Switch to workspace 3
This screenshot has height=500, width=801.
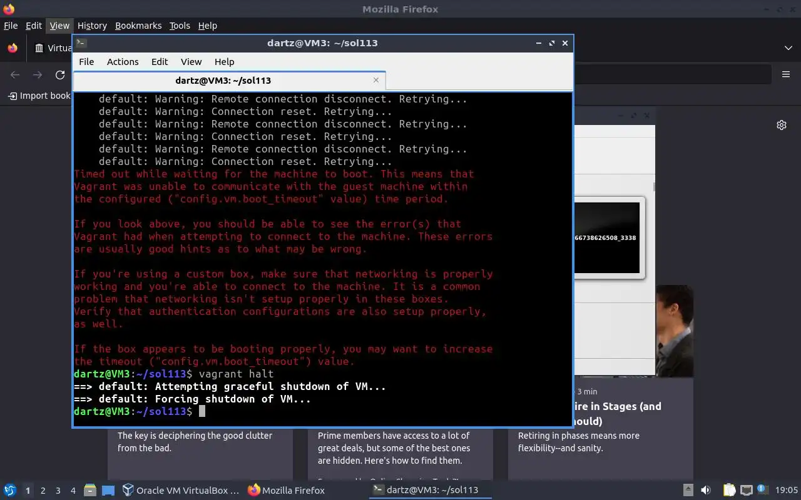(x=58, y=491)
